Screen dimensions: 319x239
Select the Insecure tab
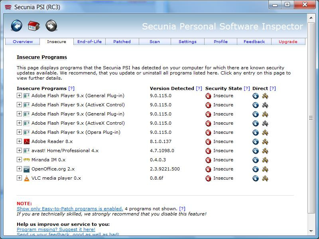click(x=57, y=41)
